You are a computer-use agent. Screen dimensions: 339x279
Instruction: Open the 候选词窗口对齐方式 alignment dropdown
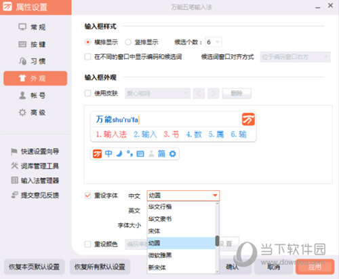point(295,57)
